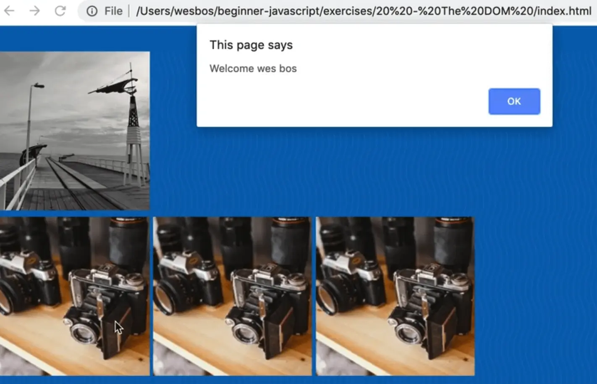The image size is (597, 384).
Task: Focus the index.html URL address field
Action: [363, 11]
